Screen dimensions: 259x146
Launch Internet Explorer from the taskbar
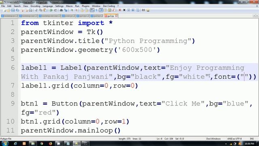tap(15, 144)
